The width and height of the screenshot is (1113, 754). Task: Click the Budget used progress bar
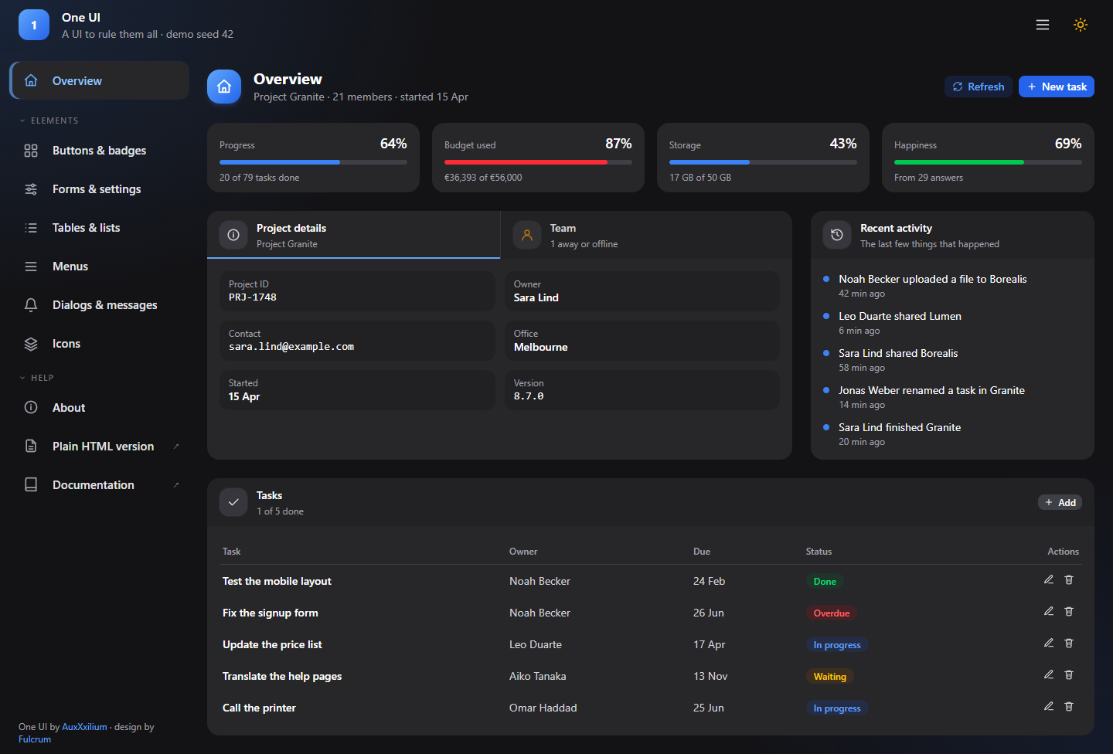click(x=538, y=162)
